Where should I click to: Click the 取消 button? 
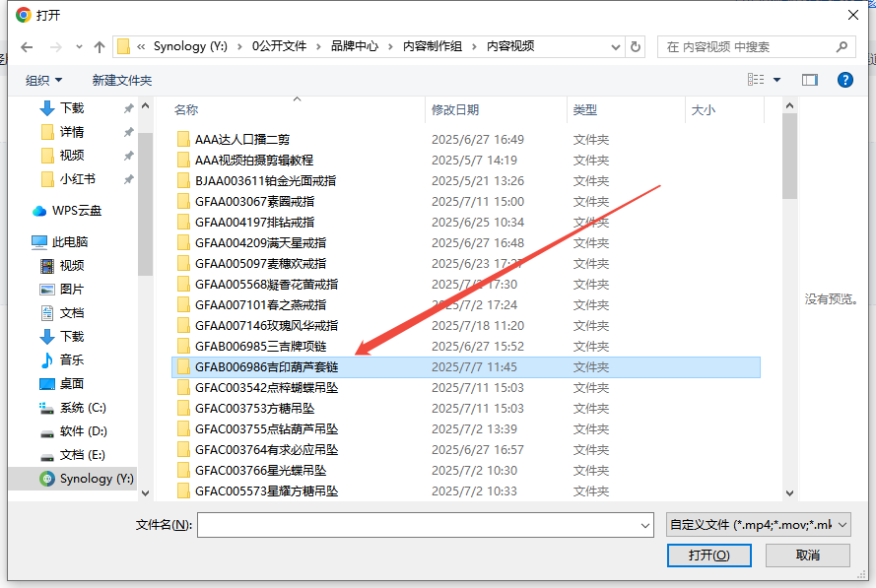pyautogui.click(x=807, y=555)
